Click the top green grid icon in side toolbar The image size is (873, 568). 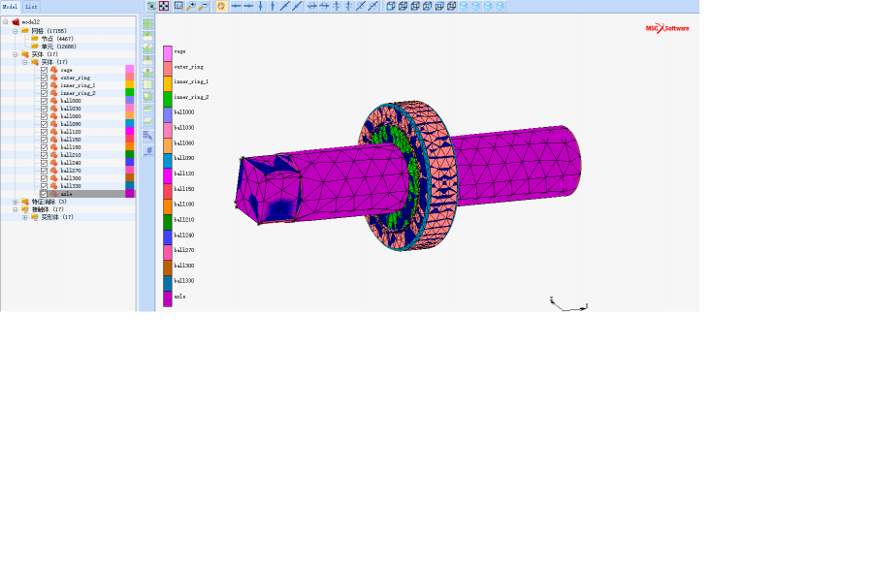[147, 24]
